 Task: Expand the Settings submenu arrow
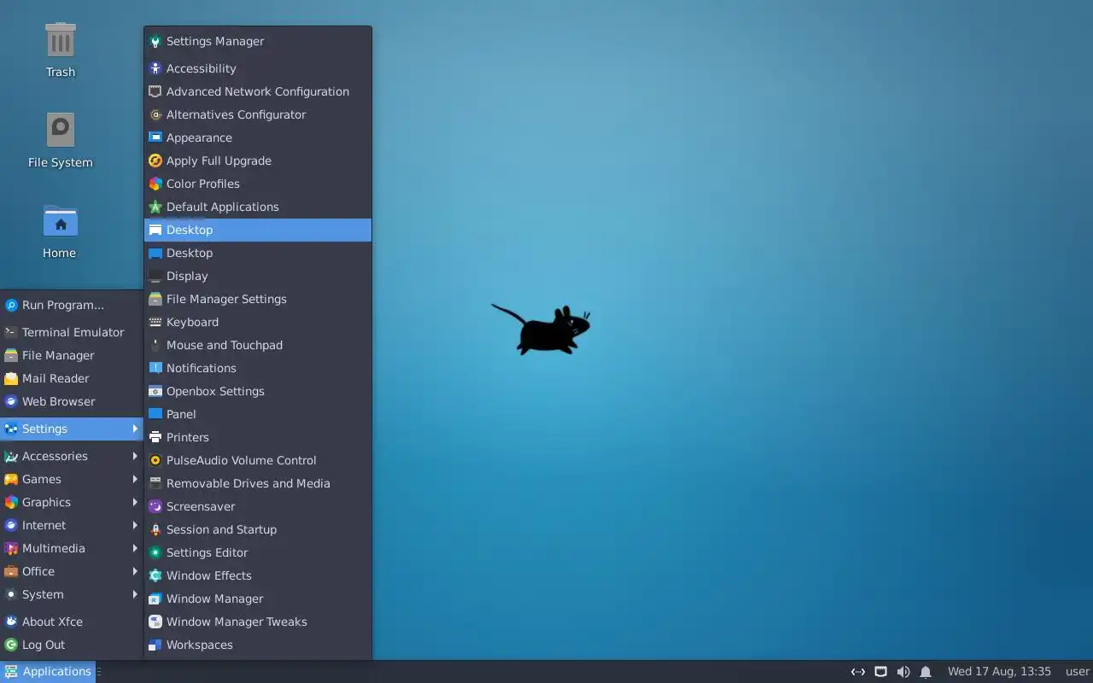click(135, 429)
